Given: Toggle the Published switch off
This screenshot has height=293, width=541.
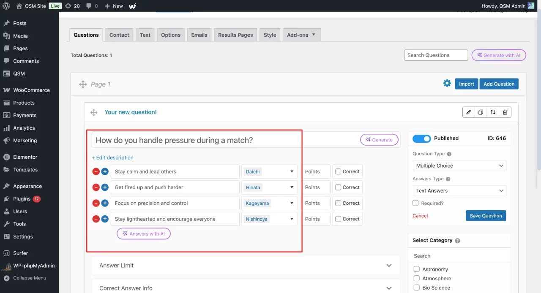Looking at the screenshot, I should (421, 138).
